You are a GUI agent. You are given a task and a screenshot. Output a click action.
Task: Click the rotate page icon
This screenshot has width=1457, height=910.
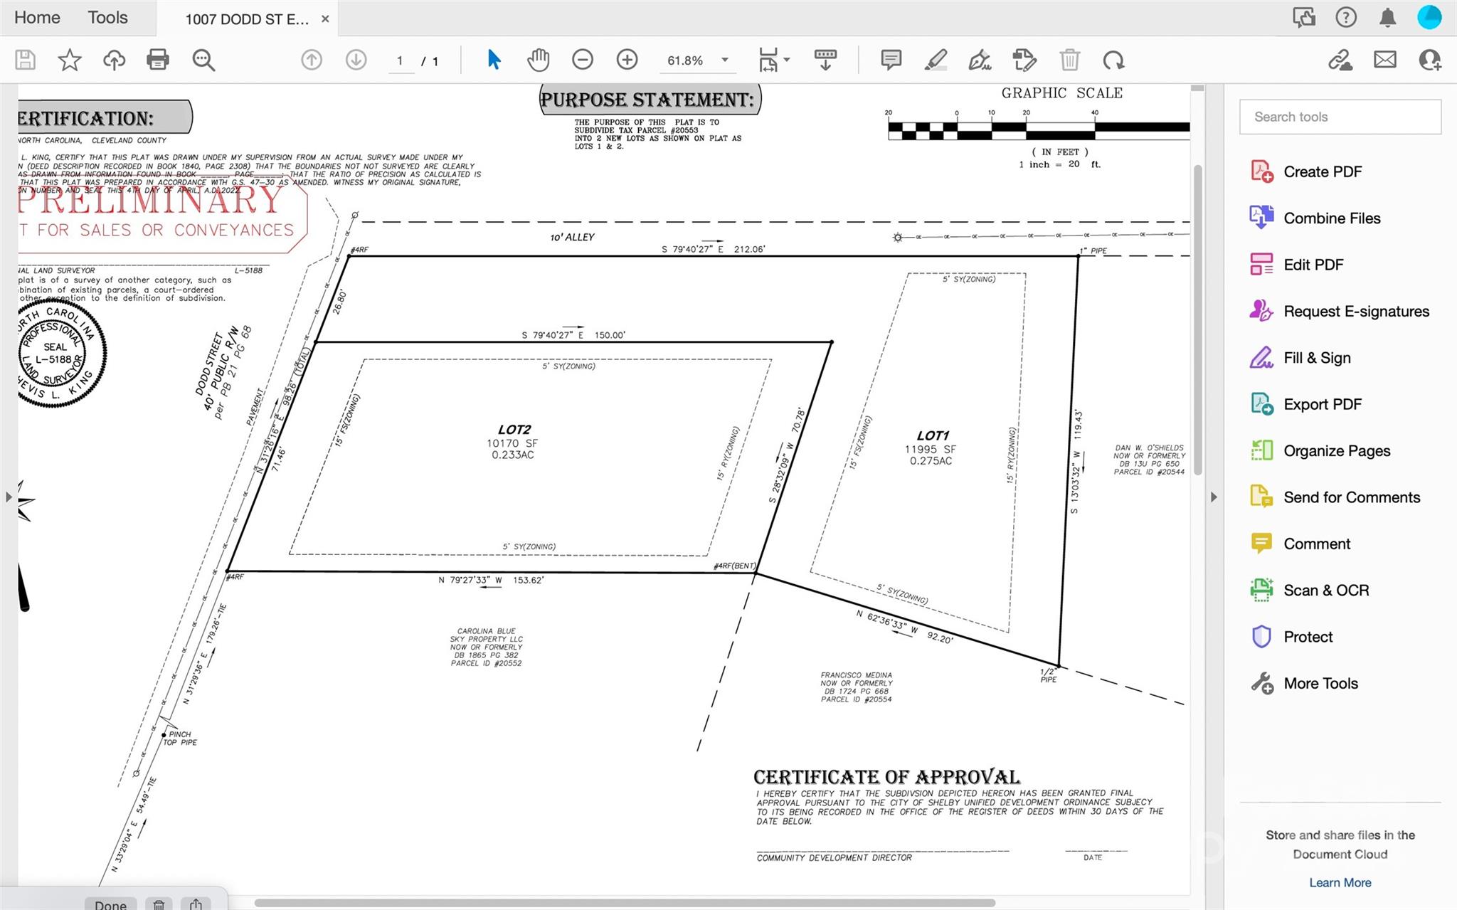(x=1113, y=60)
